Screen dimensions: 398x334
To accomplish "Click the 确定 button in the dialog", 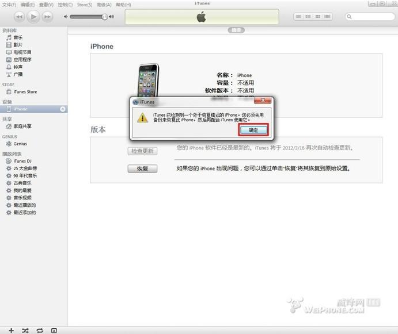I will [253, 130].
